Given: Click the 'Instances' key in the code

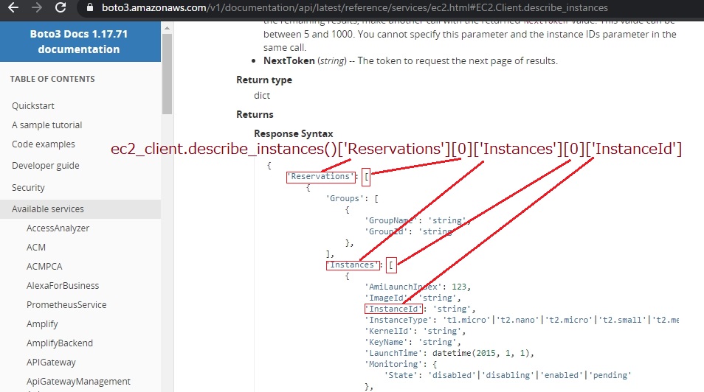Looking at the screenshot, I should click(x=353, y=265).
